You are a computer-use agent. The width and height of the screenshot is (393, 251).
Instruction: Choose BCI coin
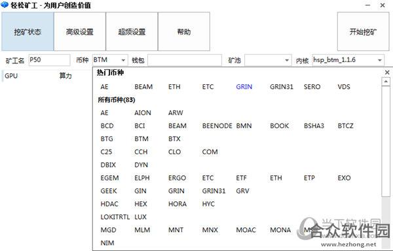[140, 125]
